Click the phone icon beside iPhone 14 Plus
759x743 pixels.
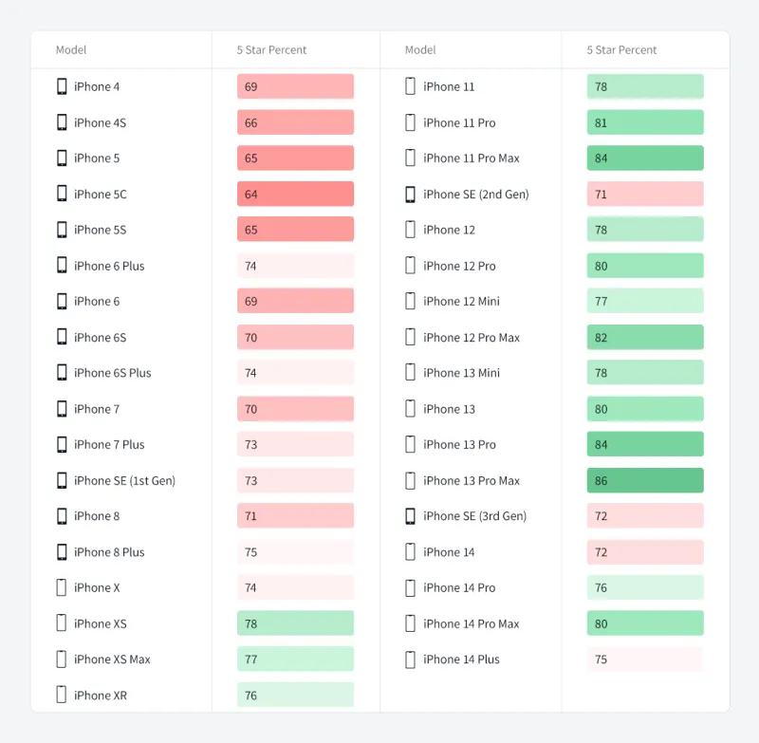coord(411,659)
